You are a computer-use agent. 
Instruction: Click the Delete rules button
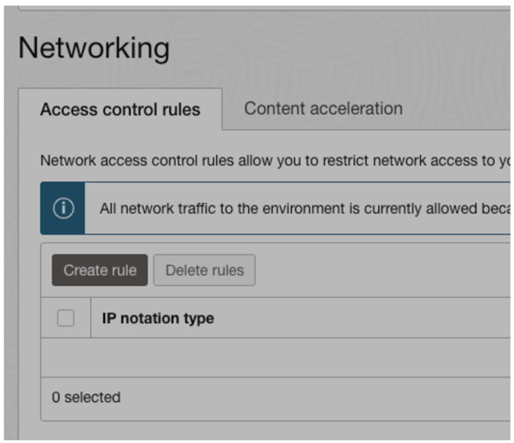tap(204, 270)
